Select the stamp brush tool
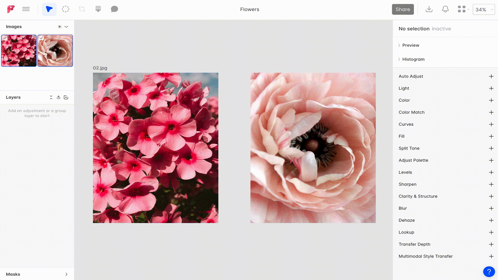The height and width of the screenshot is (280, 498). click(x=98, y=9)
